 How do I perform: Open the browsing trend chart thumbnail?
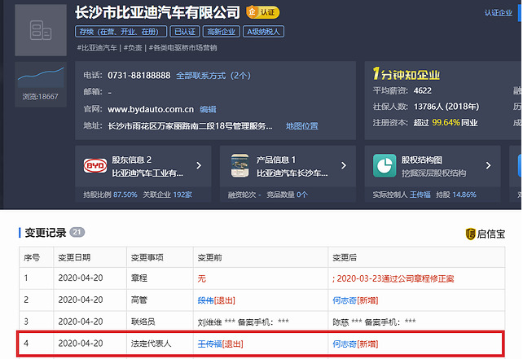pos(41,77)
